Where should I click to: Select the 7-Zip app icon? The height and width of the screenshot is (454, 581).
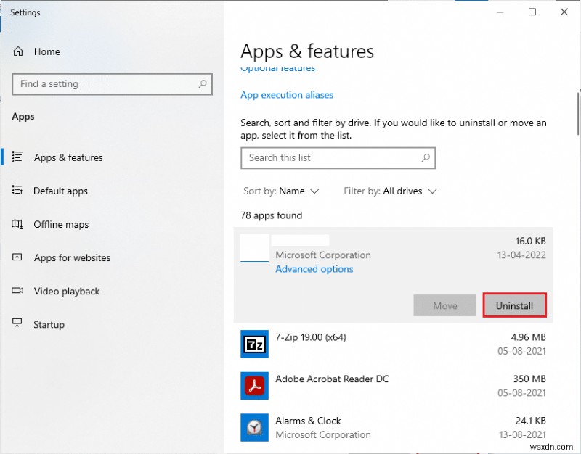254,343
